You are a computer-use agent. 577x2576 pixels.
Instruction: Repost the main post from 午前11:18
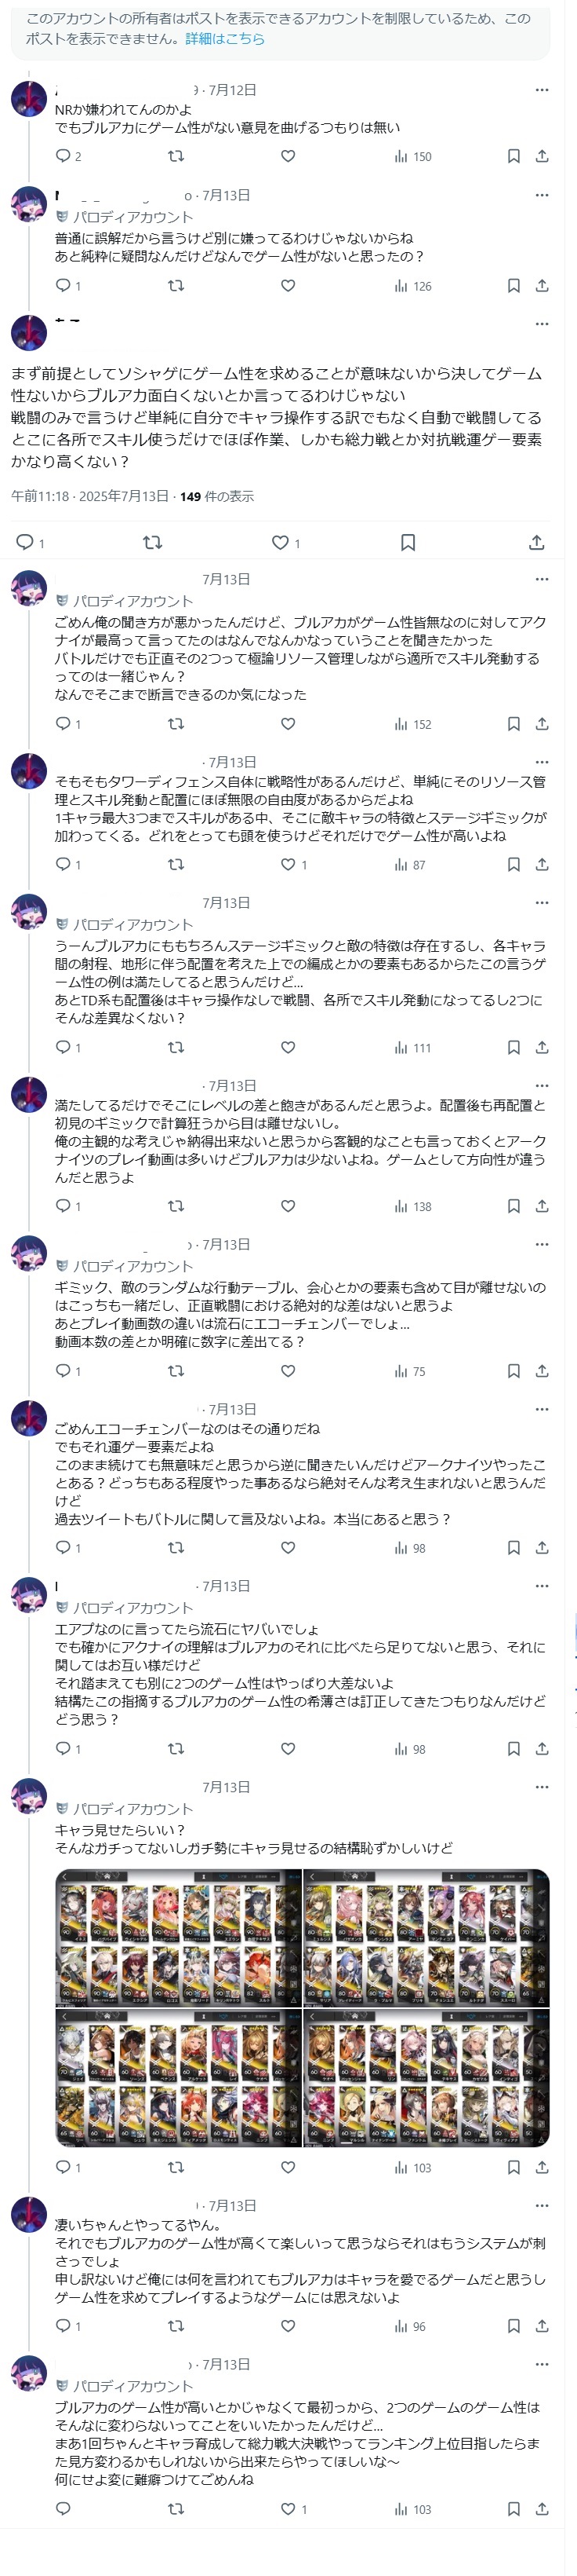point(152,542)
